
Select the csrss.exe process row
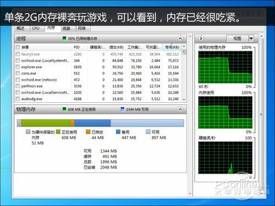98,74
